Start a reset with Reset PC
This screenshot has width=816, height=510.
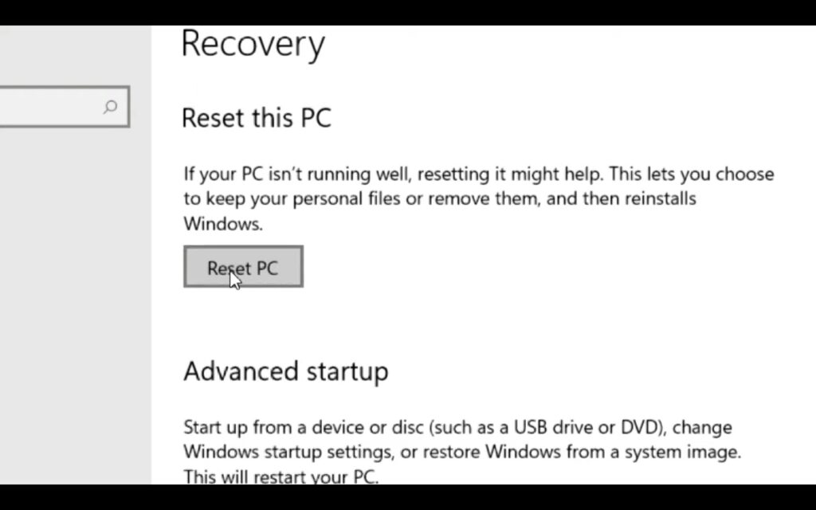coord(242,267)
